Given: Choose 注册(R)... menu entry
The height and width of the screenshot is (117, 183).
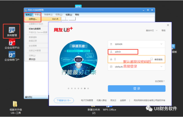Looking at the screenshot, I should [x=43, y=19].
